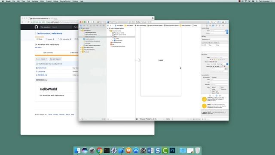The image size is (275, 155).
Task: Select Main.storyboard in the project navigator
Action: click(90, 37)
